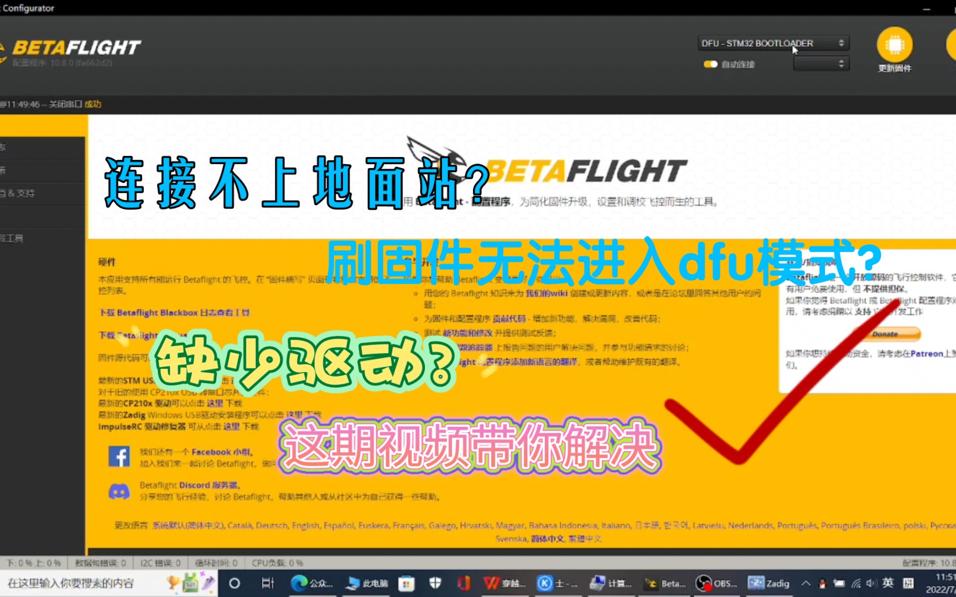Open Microsoft Store from the taskbar
The height and width of the screenshot is (597, 956).
click(407, 583)
